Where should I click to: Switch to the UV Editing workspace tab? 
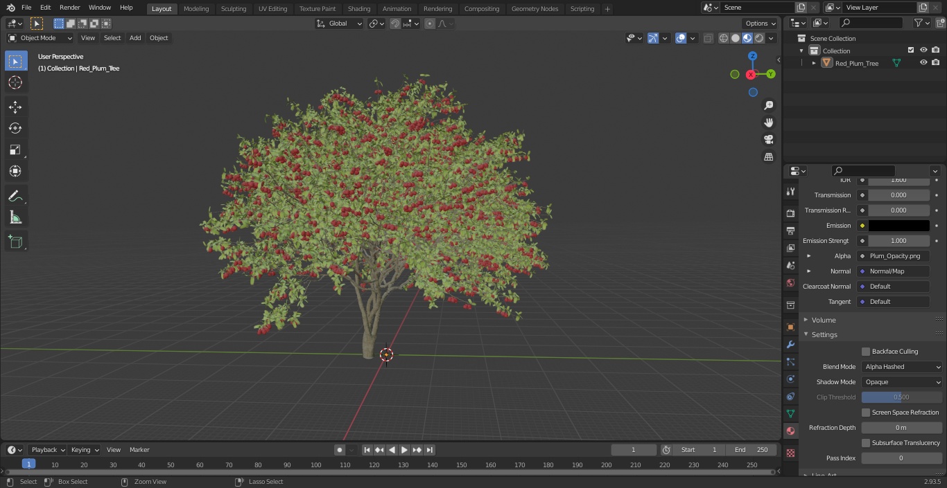(272, 8)
